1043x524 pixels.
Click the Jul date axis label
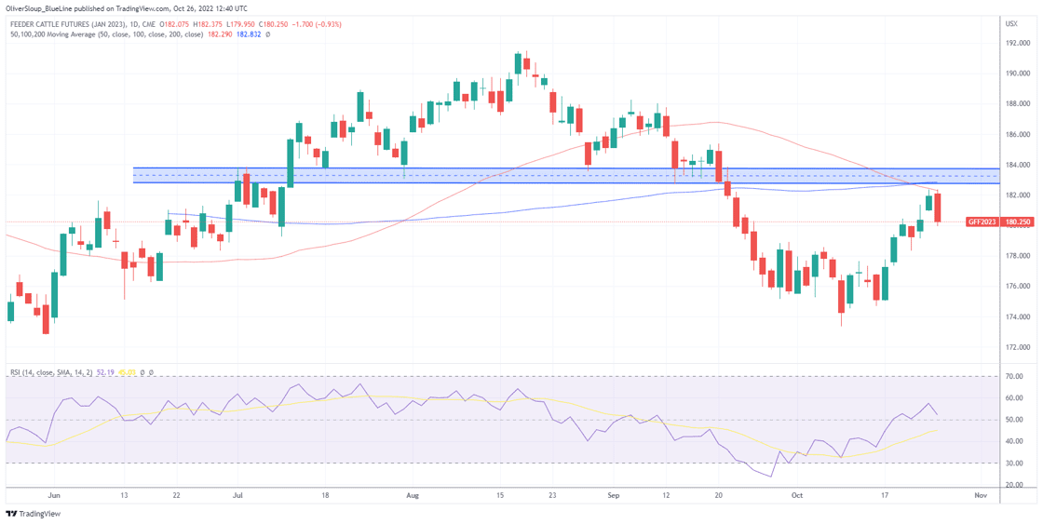tap(238, 496)
